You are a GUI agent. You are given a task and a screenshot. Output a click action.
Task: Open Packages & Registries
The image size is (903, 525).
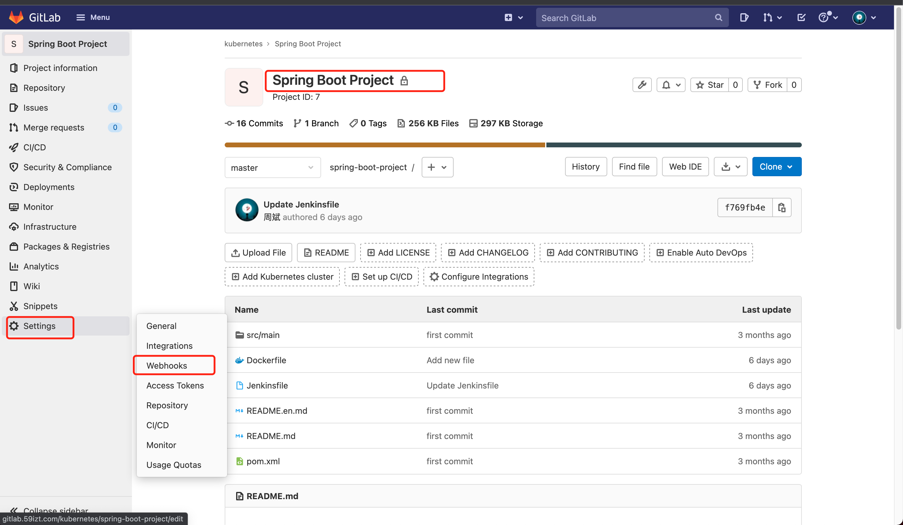point(66,246)
